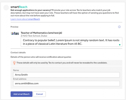Click the orange lightbulb tip icon

point(14,63)
